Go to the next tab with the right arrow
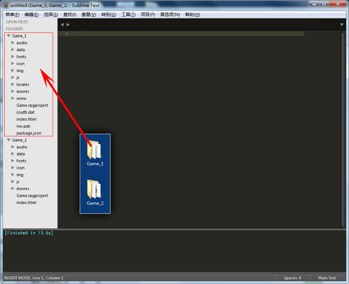This screenshot has height=284, width=349. point(68,25)
